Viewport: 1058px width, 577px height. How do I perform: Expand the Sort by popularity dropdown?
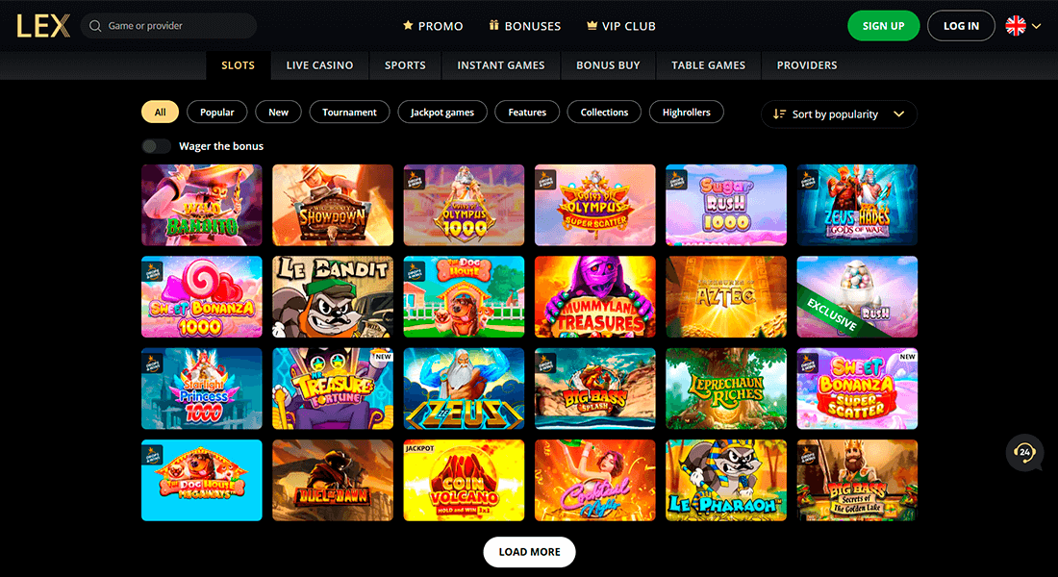tap(839, 114)
